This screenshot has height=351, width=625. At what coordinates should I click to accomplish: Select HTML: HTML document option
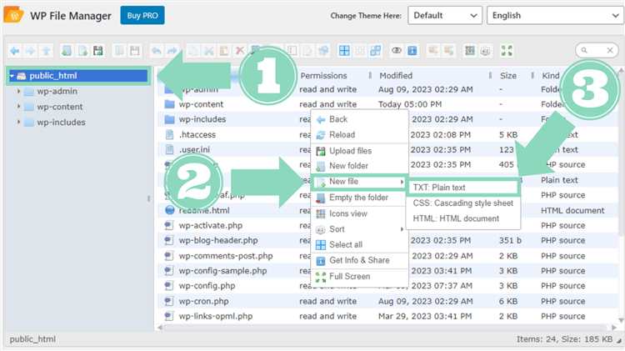tap(463, 218)
